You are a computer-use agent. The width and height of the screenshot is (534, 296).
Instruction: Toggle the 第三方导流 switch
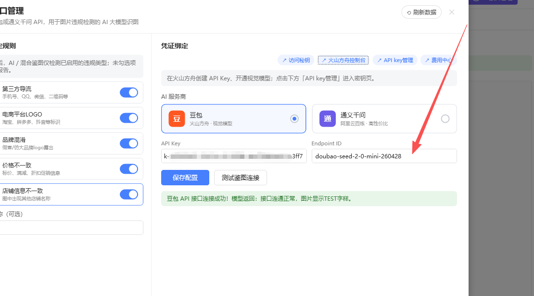129,92
